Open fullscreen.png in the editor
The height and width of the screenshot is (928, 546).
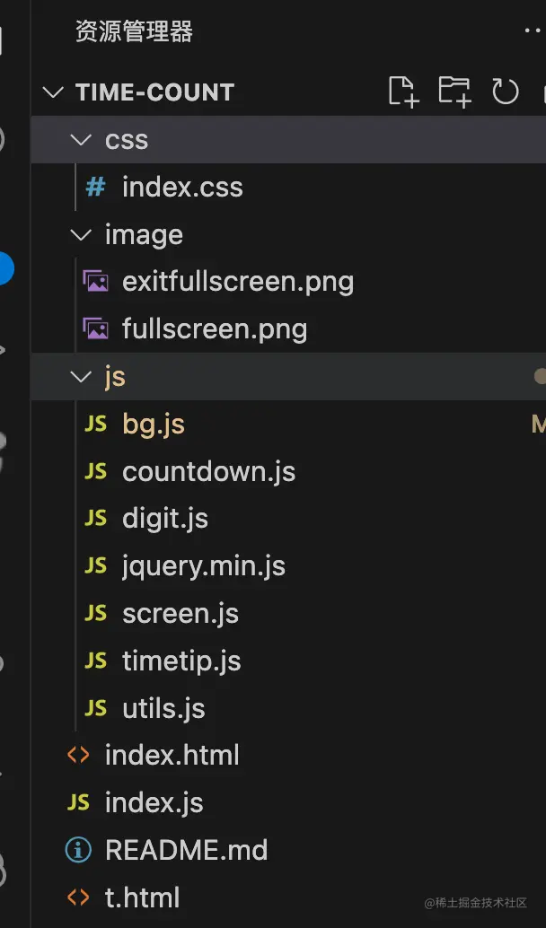(215, 329)
